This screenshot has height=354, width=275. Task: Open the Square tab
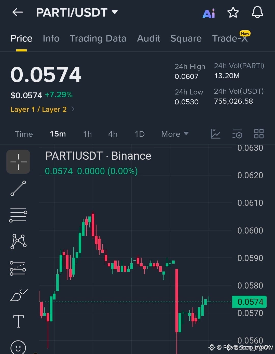click(186, 38)
